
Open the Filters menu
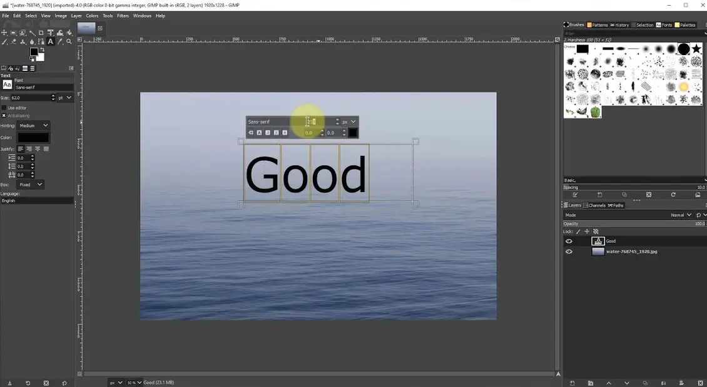[x=123, y=16]
